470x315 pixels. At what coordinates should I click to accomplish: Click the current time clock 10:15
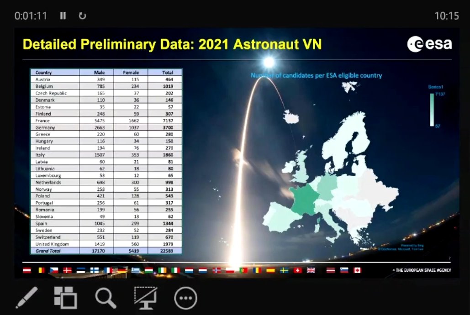[446, 16]
